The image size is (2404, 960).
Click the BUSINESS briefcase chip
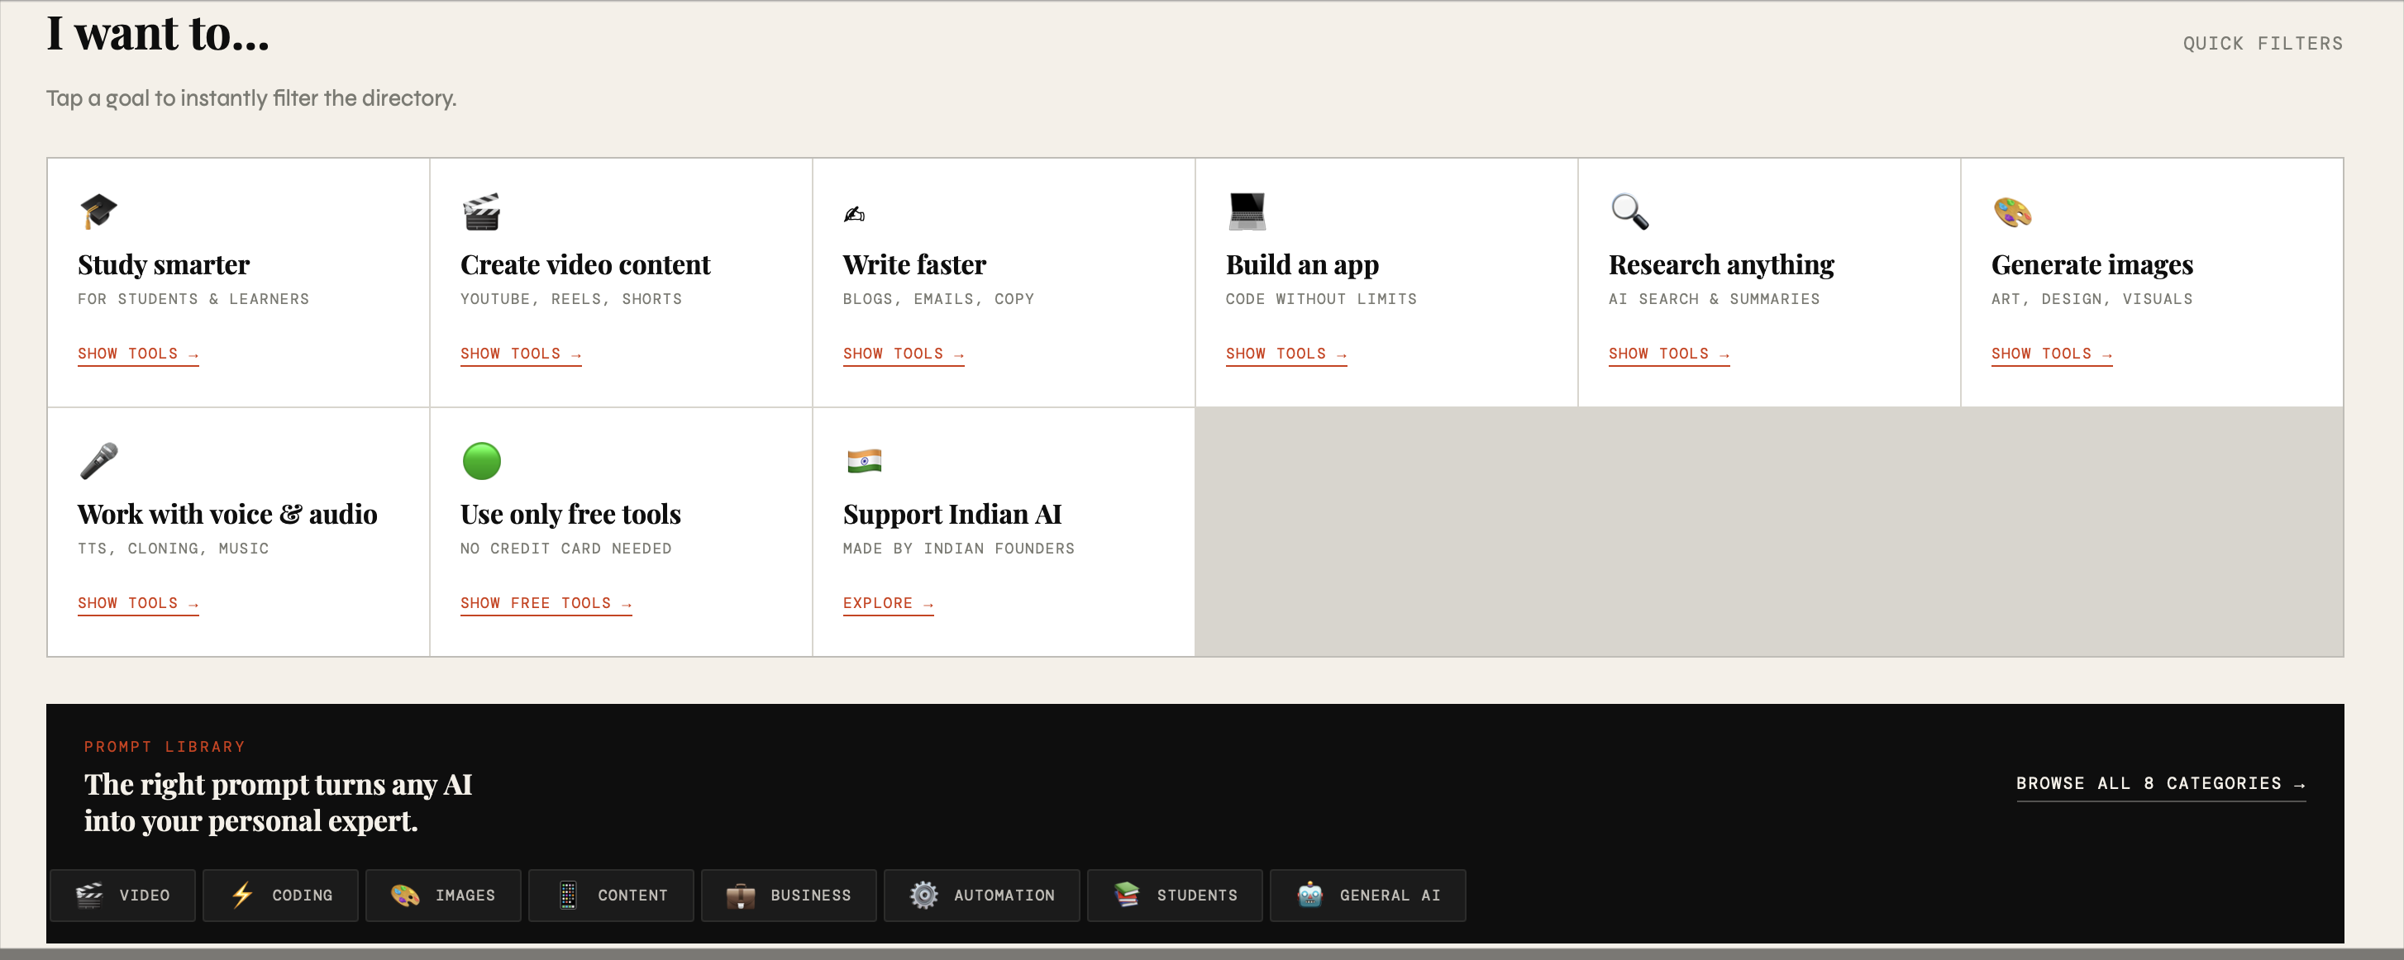789,895
